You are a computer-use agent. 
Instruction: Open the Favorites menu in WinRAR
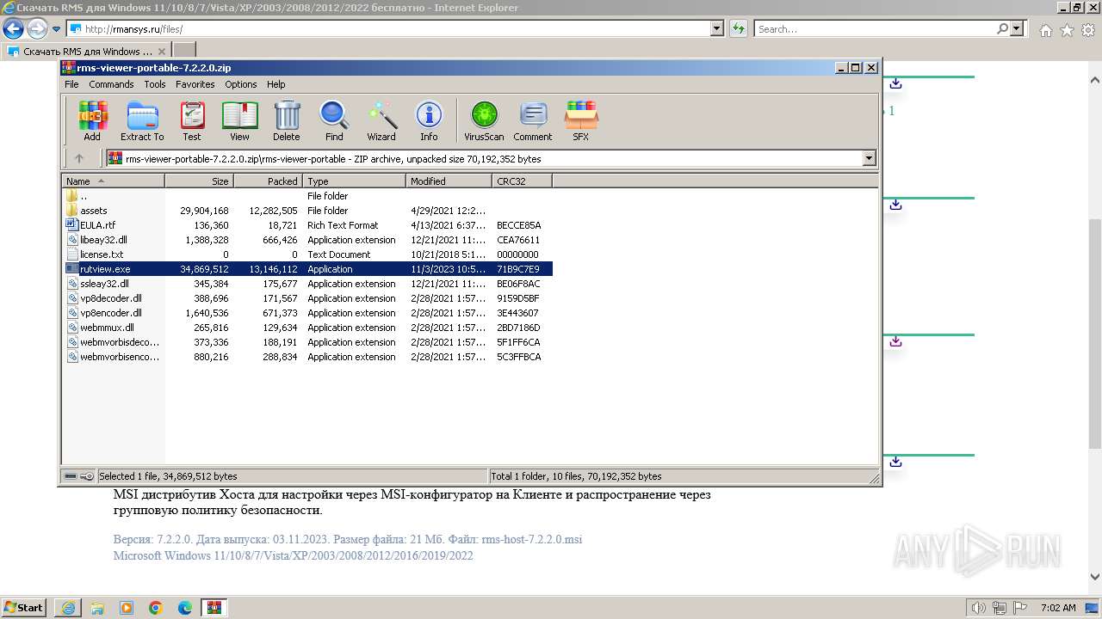pyautogui.click(x=195, y=84)
